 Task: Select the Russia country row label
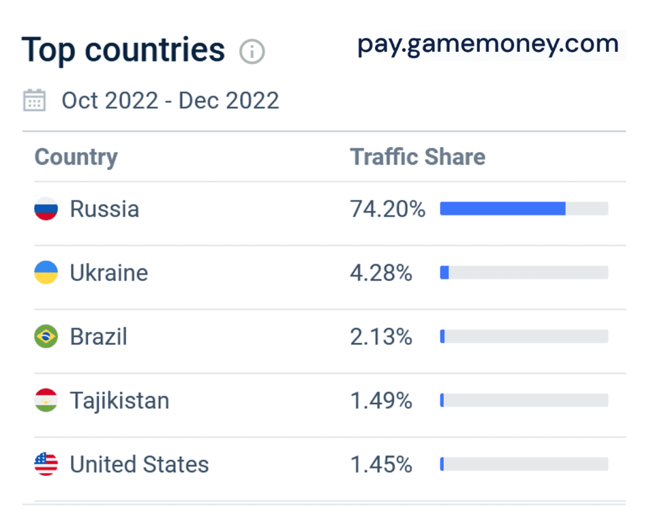click(105, 208)
